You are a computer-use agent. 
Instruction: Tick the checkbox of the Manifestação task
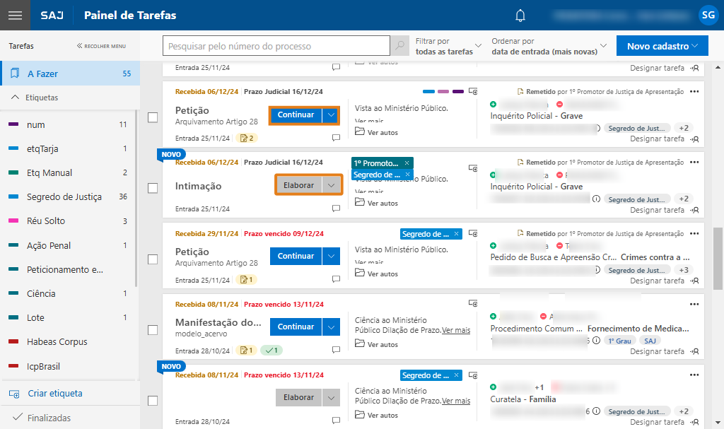153,329
